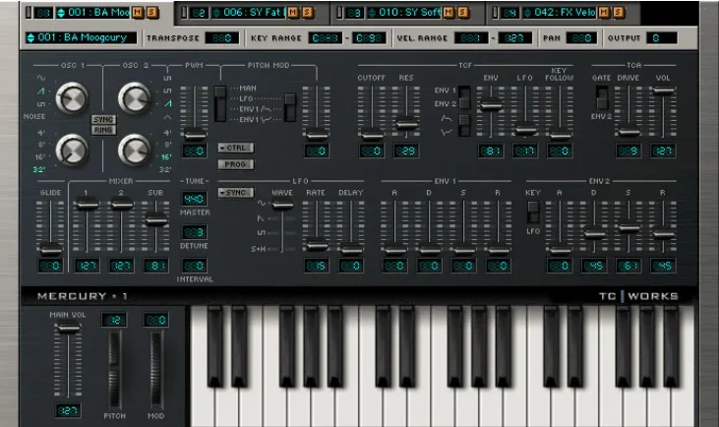Click preset arrows of 006: SY Fat slot
The width and height of the screenshot is (719, 427).
[216, 13]
